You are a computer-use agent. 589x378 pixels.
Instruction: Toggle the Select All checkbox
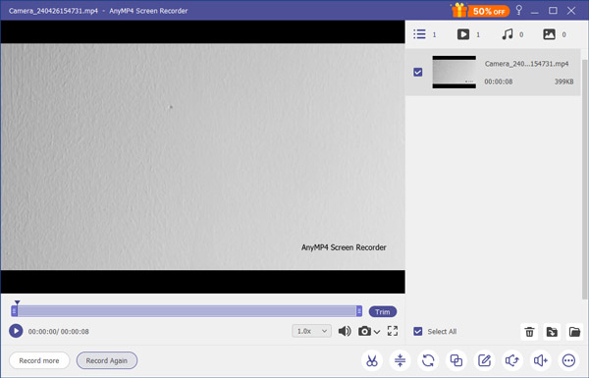coord(418,332)
